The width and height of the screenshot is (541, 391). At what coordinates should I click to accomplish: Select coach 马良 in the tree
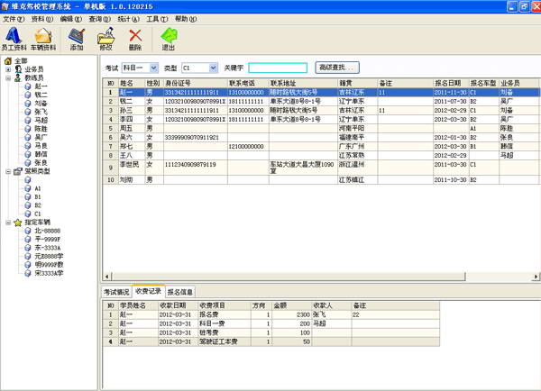click(41, 146)
